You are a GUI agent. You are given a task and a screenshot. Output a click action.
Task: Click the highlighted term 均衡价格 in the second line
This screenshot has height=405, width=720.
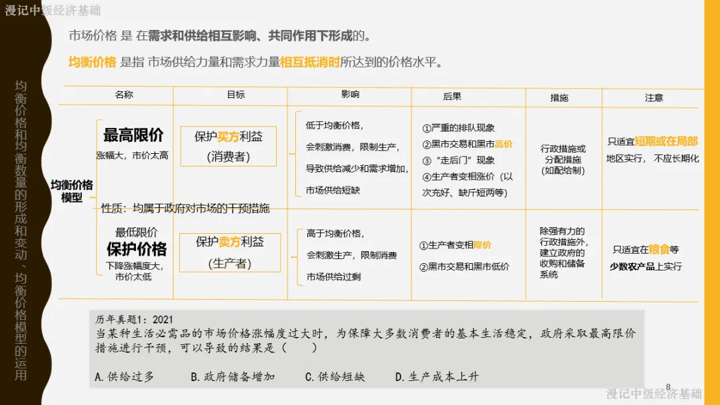[x=92, y=62]
